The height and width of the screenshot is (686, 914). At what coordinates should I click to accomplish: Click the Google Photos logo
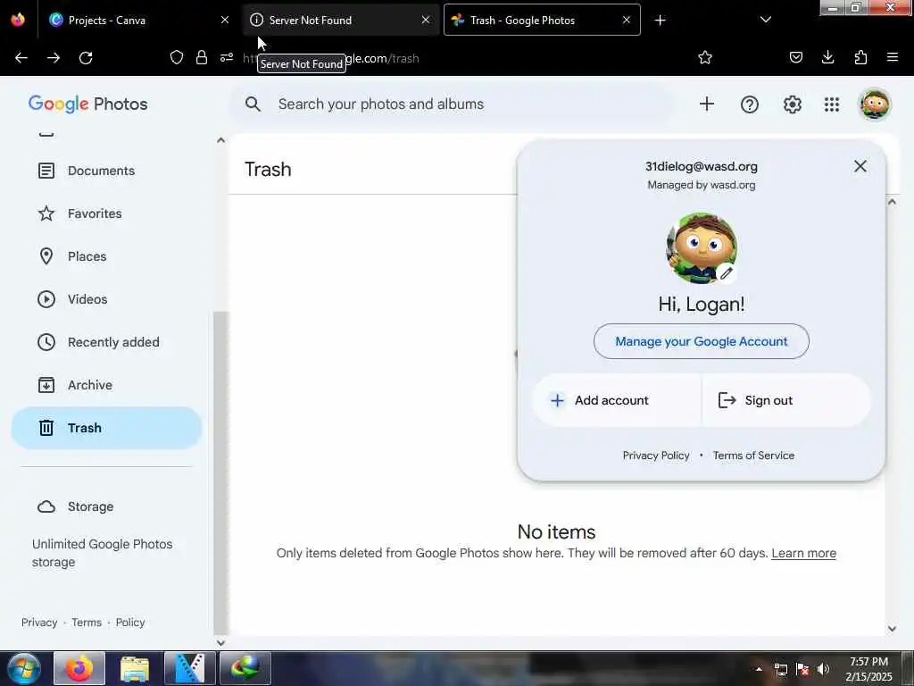click(x=88, y=105)
